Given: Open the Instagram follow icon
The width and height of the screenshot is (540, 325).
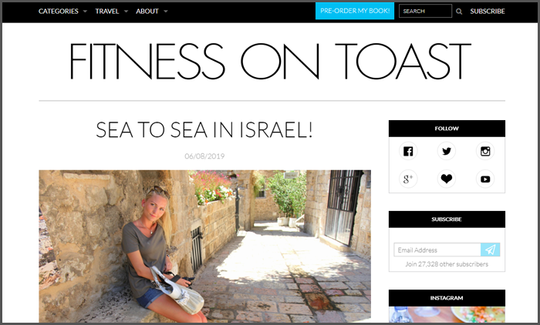Looking at the screenshot, I should coord(485,151).
